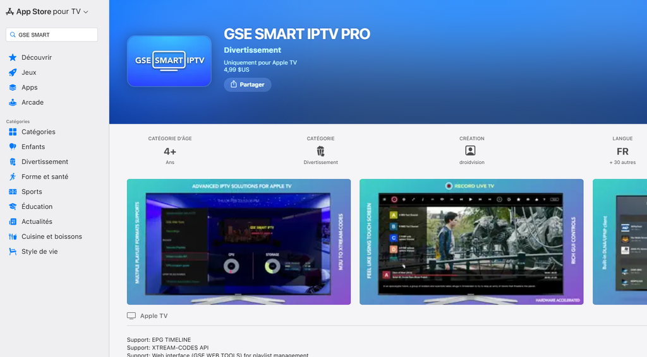The image size is (647, 357).
Task: Click the Découvrir star icon
Action: tap(13, 57)
